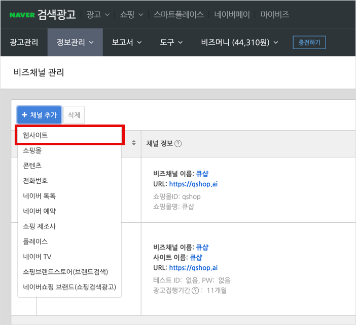This screenshot has height=325, width=356.
Task: Open the 정보관리 dropdown menu
Action: [x=75, y=43]
